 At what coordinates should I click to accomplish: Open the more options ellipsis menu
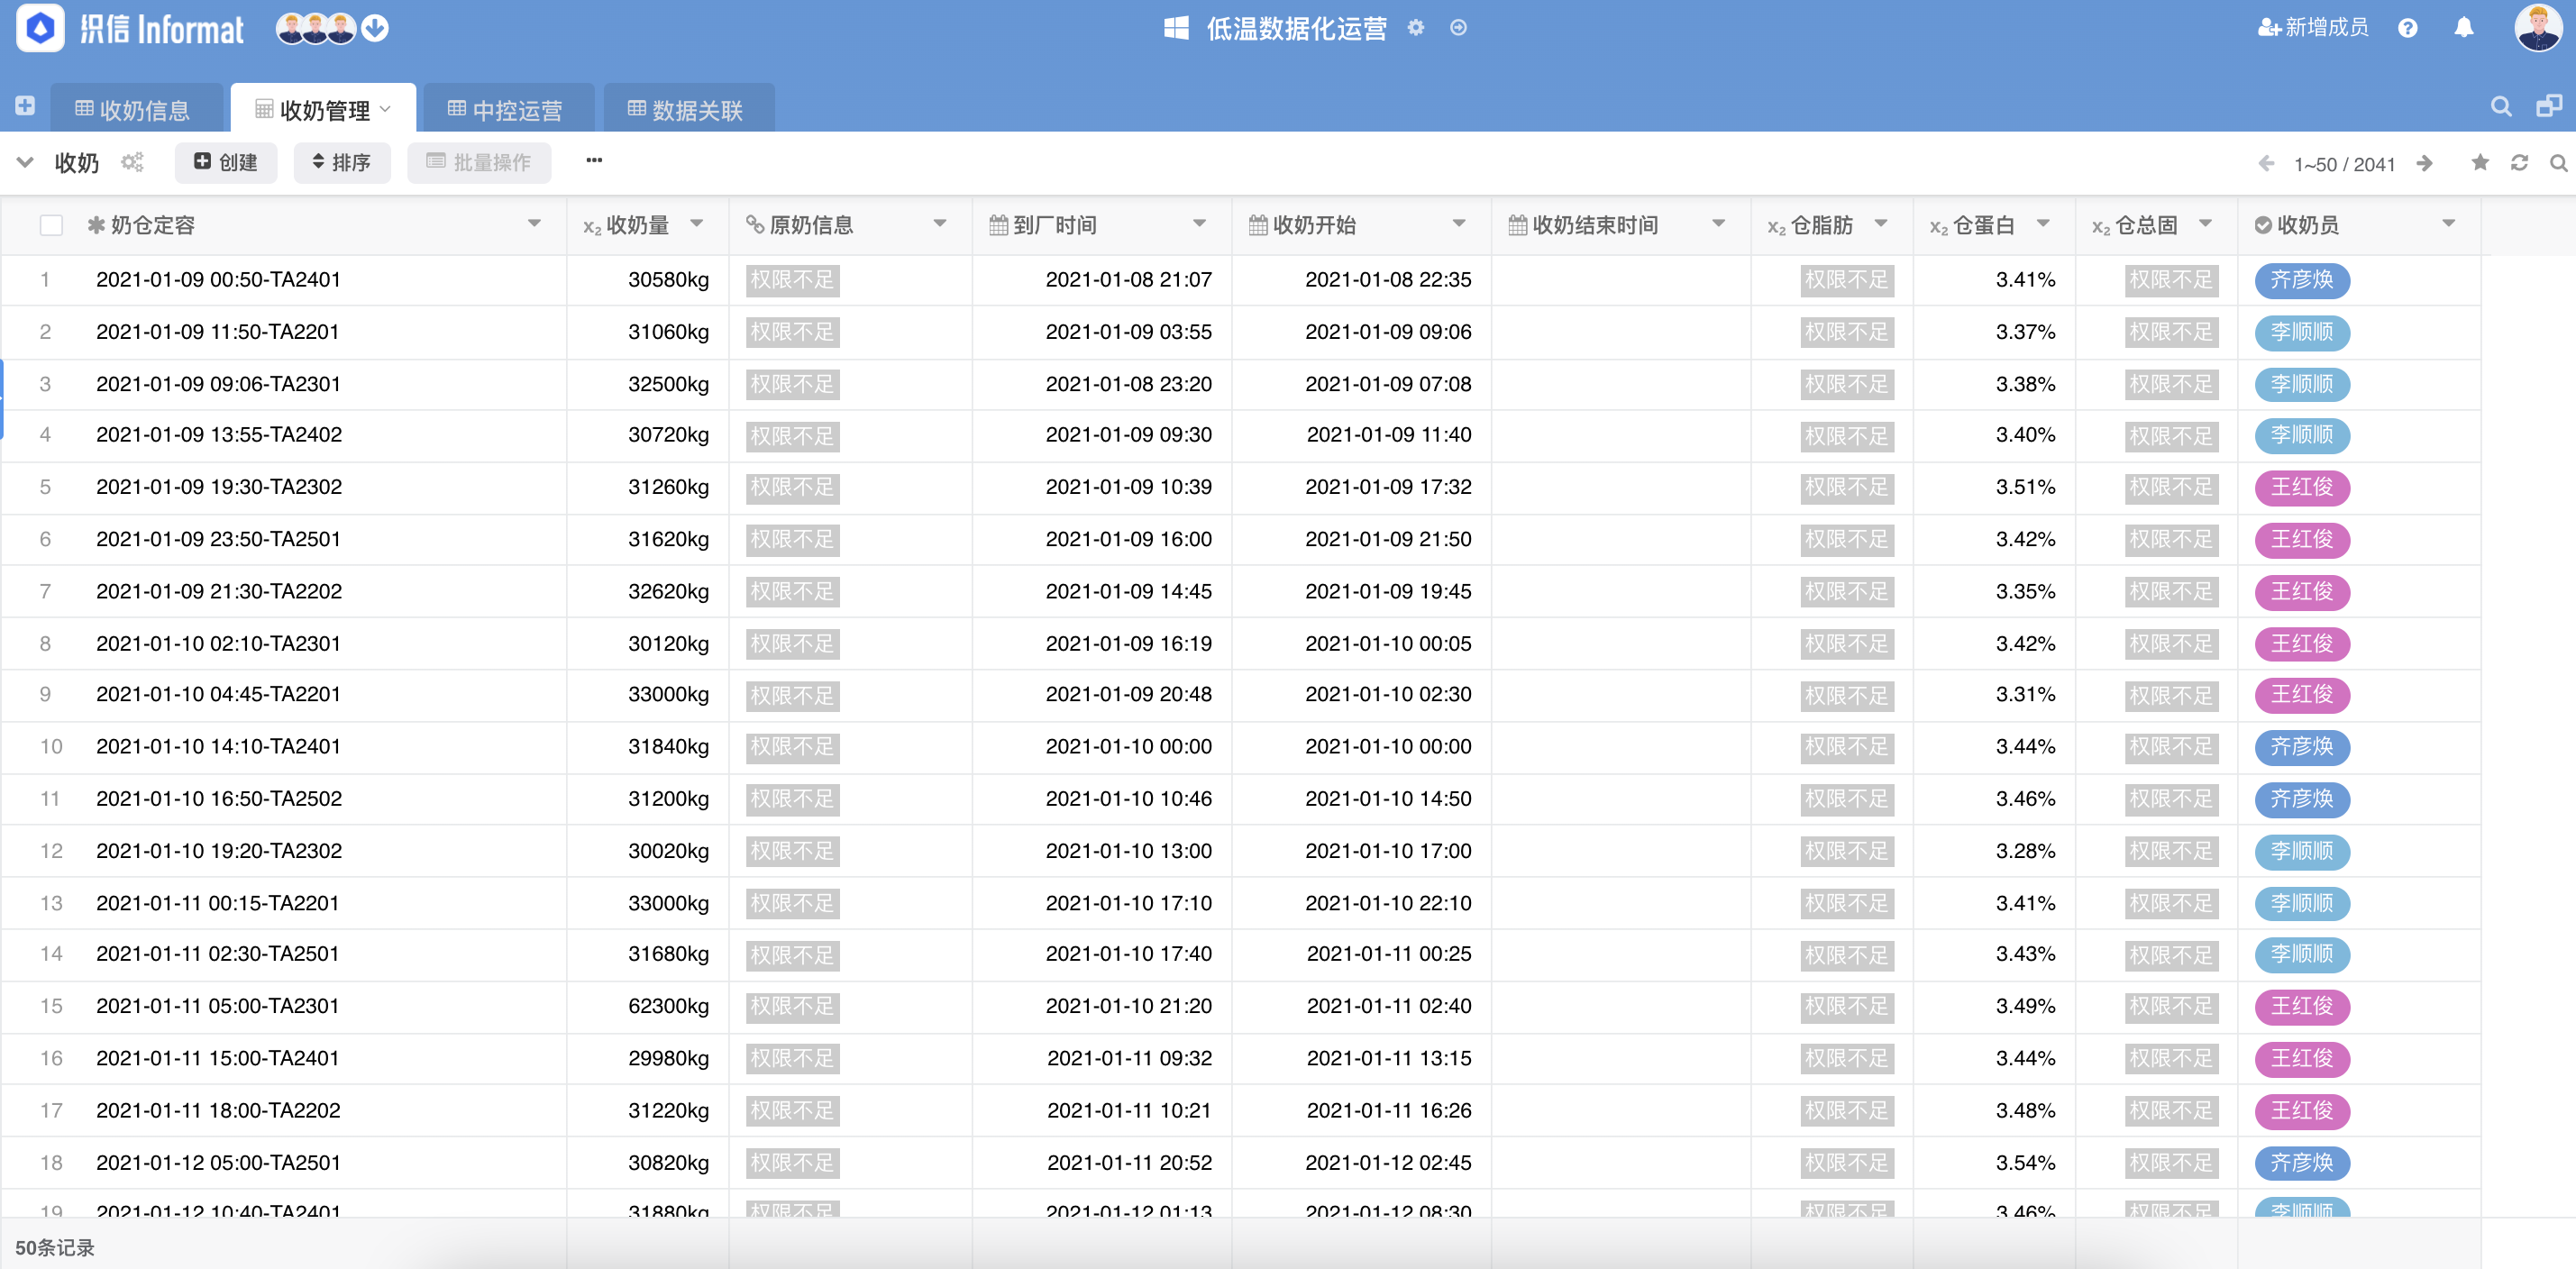(594, 160)
